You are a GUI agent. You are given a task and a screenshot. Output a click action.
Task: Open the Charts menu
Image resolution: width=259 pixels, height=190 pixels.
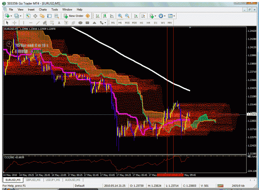tap(43, 9)
